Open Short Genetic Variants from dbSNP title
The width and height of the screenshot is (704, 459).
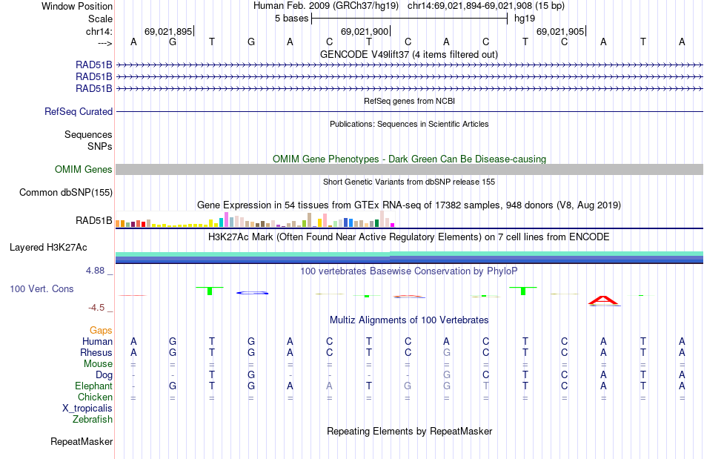pos(409,182)
